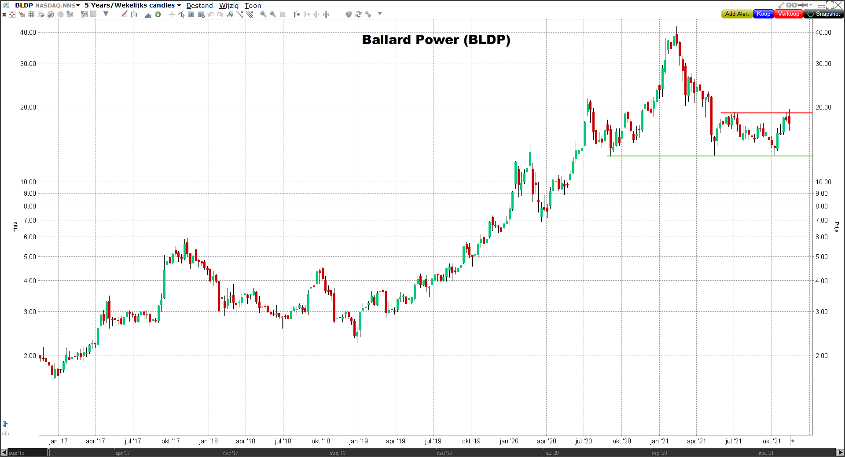This screenshot has width=845, height=457.
Task: Click the Add Alert button
Action: [x=737, y=14]
